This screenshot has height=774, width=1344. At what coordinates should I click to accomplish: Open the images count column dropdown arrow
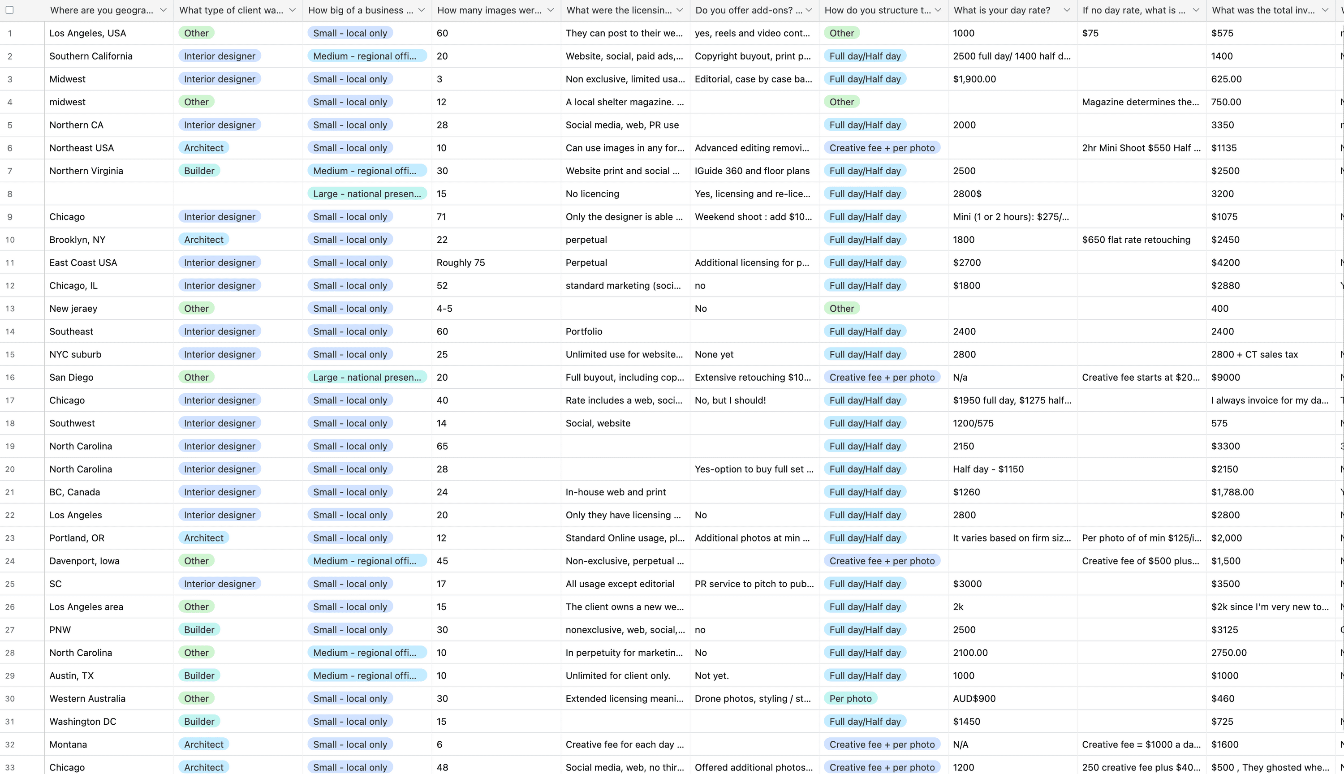click(x=551, y=10)
